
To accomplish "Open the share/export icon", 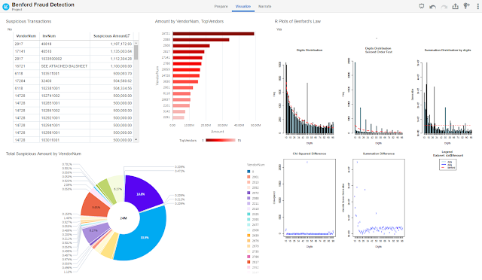I will pyautogui.click(x=455, y=6).
